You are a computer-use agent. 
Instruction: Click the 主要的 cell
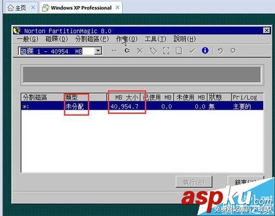242,106
